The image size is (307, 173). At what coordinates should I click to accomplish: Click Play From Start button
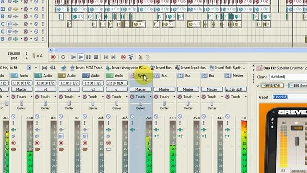tap(73, 57)
